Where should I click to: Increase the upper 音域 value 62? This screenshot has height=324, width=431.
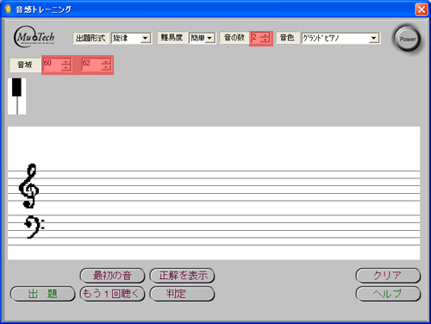coord(106,61)
